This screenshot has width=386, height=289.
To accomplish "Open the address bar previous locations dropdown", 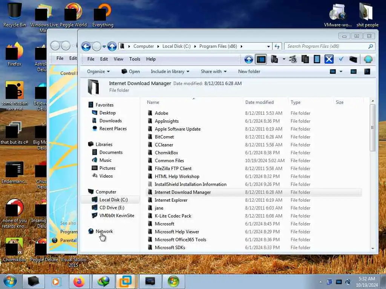I will 268,46.
